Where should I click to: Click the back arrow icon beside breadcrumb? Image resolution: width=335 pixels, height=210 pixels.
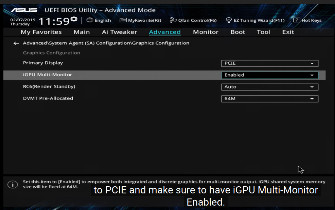click(16, 43)
